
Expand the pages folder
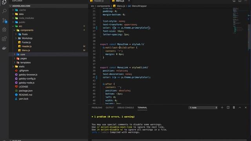pyautogui.click(x=15, y=58)
